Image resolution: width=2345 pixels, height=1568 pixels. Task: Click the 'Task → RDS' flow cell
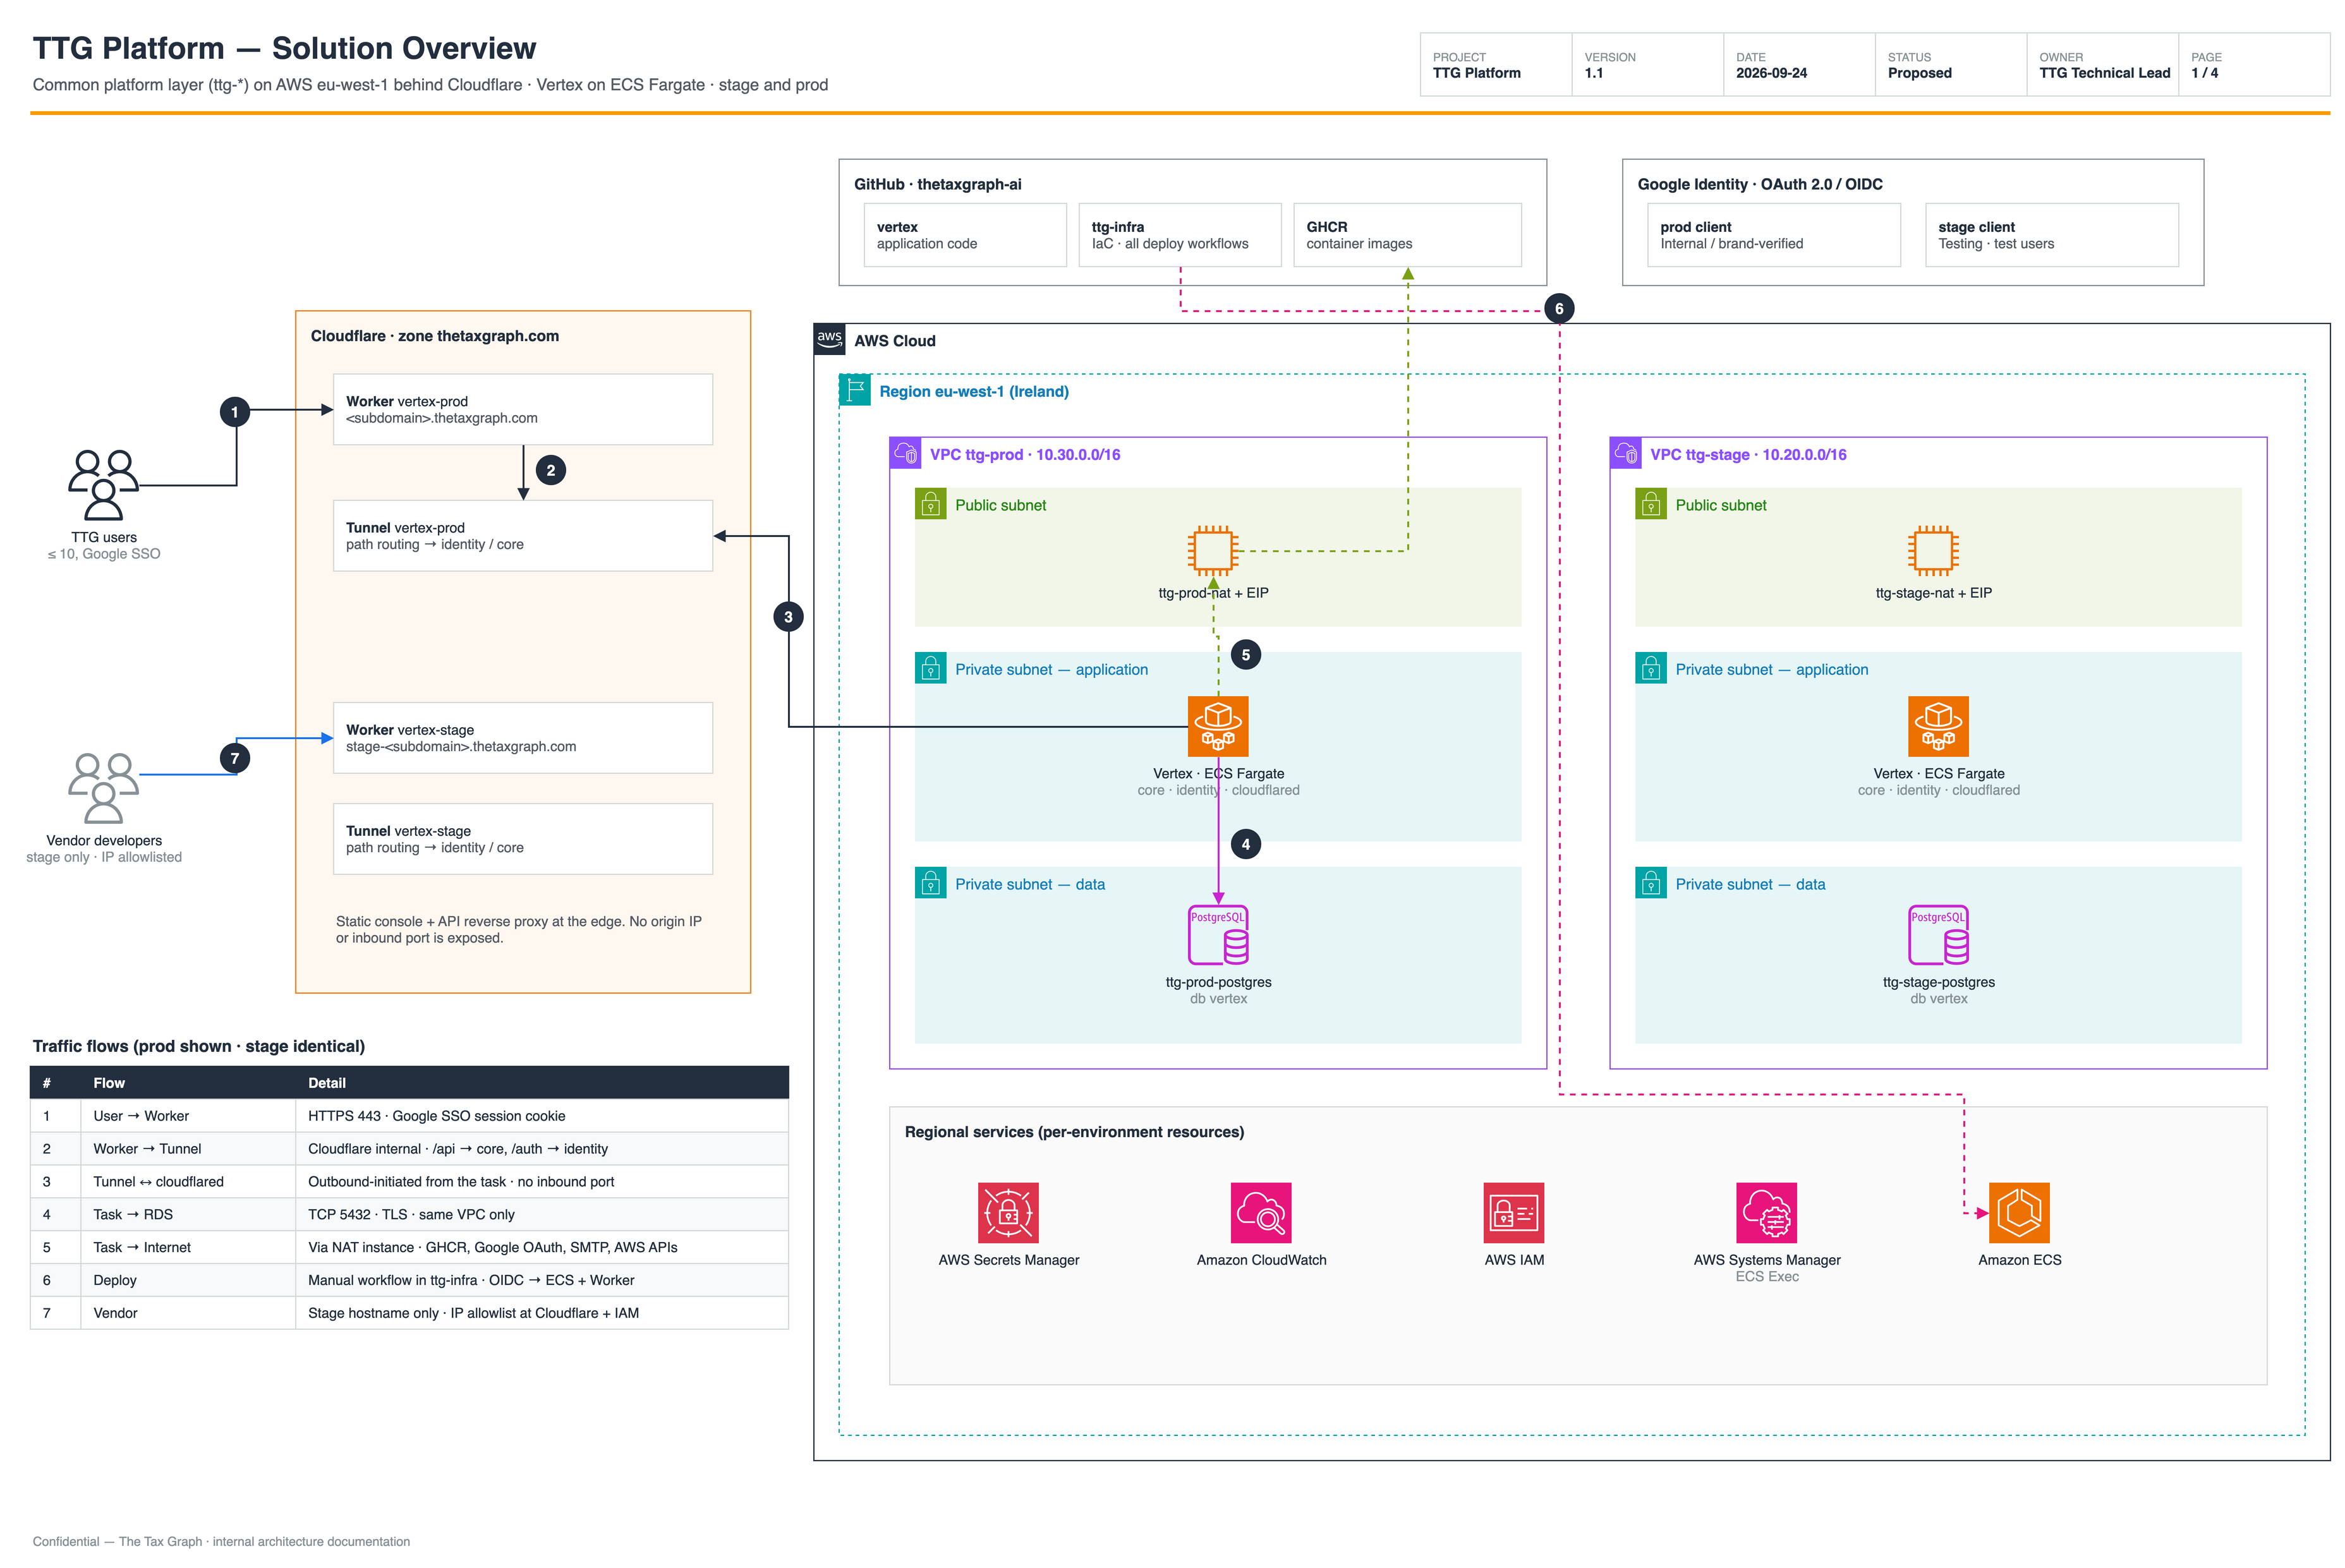188,1215
